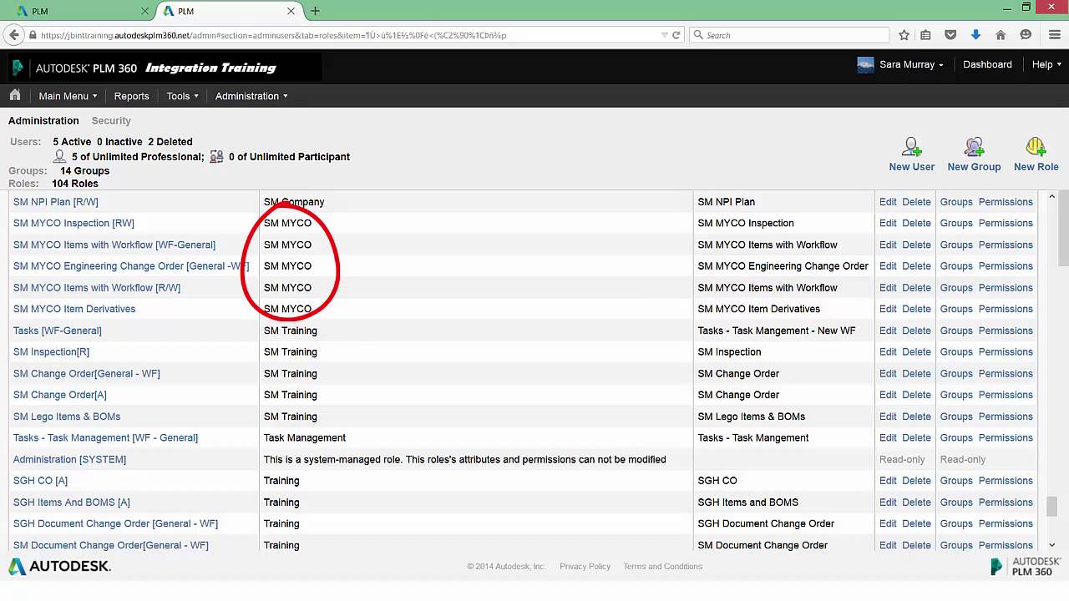The width and height of the screenshot is (1069, 601).
Task: Open a new browser tab with the plus
Action: point(315,11)
